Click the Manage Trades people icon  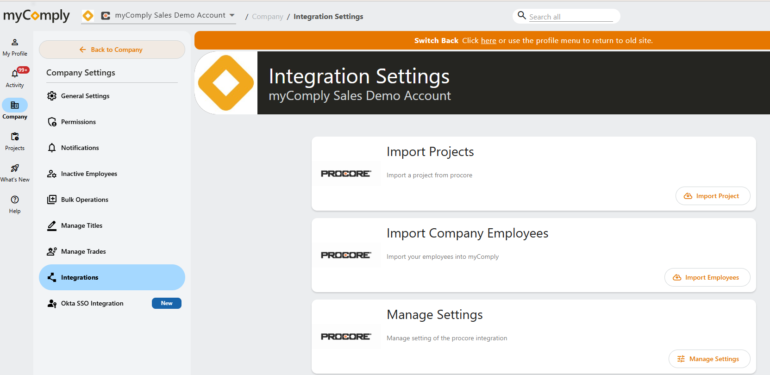click(x=52, y=251)
